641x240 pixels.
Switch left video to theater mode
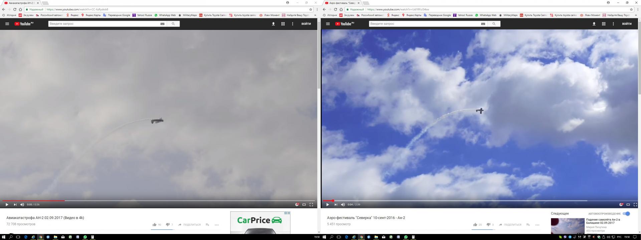tap(304, 205)
